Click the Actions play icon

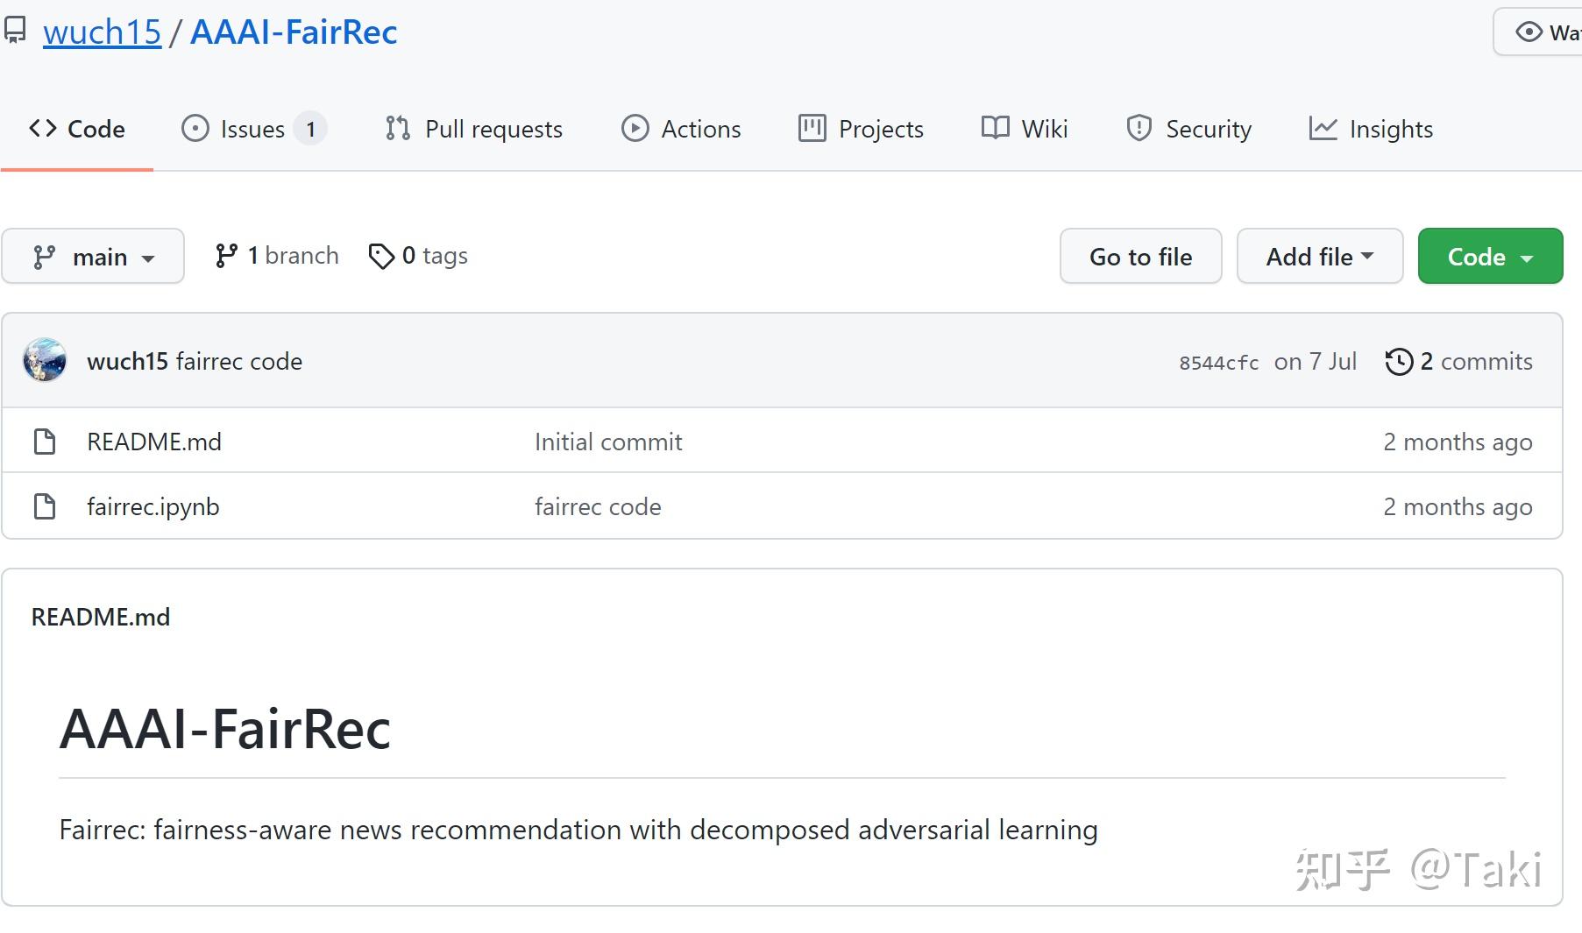click(635, 129)
